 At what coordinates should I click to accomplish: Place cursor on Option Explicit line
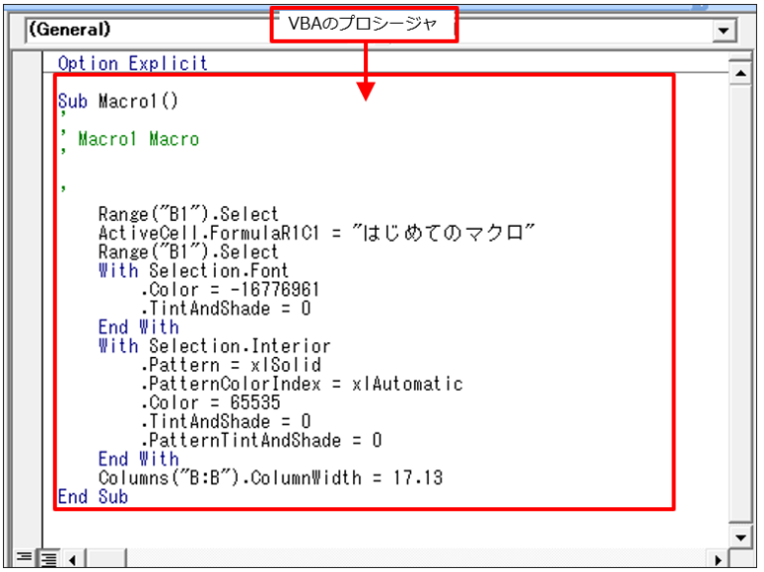(132, 63)
